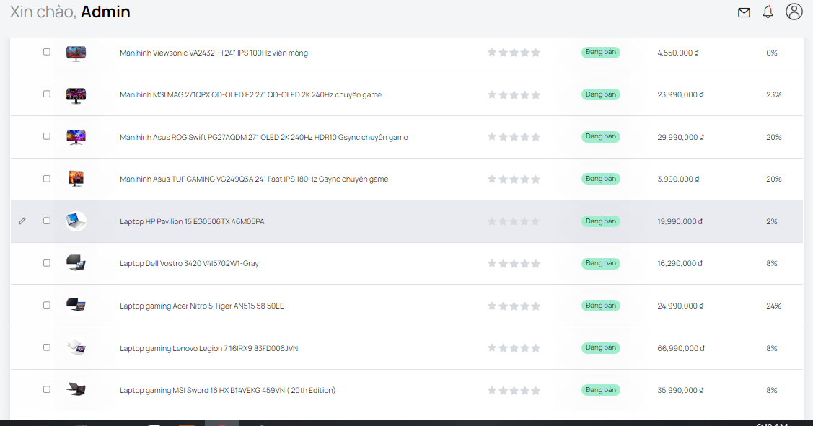The width and height of the screenshot is (813, 426).
Task: Click the price 3,990,000 đ
Action: tap(678, 179)
